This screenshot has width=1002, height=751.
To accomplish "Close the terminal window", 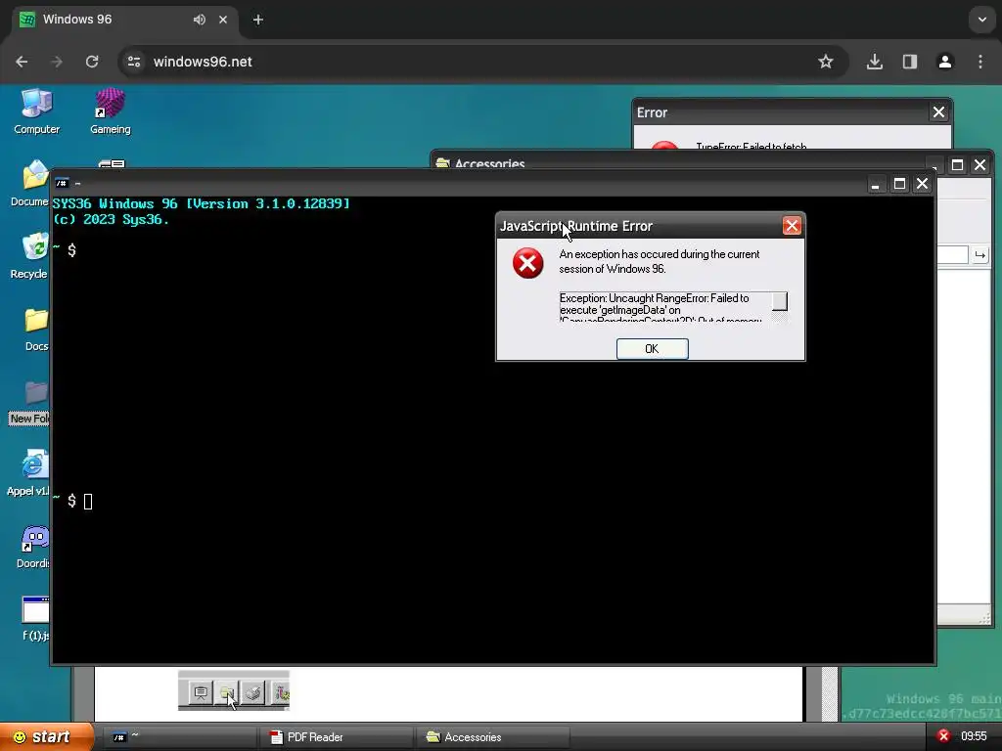I will 922,185.
